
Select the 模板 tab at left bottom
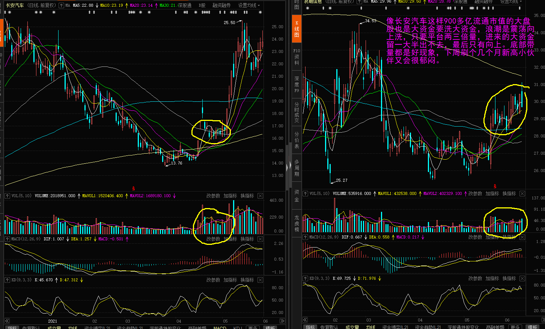click(270, 327)
